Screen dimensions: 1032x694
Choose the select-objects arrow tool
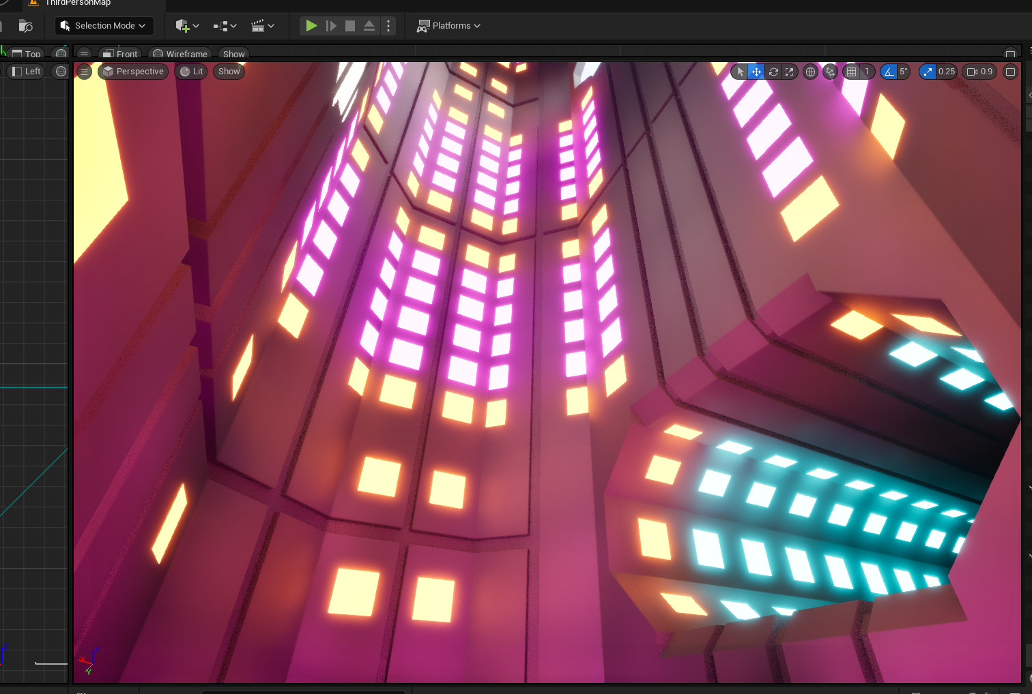[x=740, y=72]
